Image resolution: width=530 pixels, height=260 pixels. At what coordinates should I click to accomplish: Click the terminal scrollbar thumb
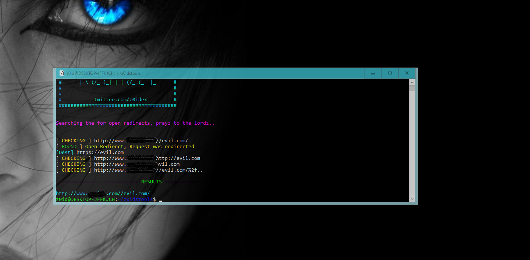click(x=412, y=88)
